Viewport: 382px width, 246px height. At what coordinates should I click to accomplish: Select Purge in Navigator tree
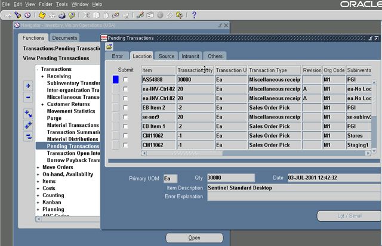tap(54, 118)
